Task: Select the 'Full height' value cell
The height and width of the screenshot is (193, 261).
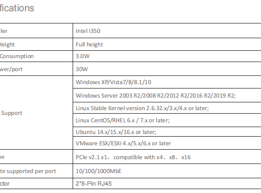Action: point(89,44)
